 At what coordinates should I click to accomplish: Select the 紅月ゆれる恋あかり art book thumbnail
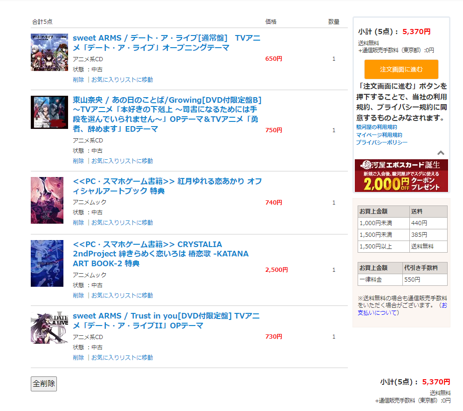click(47, 200)
